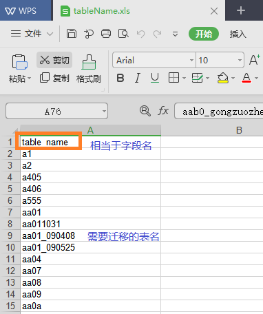This screenshot has width=263, height=314.
Task: Select the cell with value aa09
Action: (90, 294)
